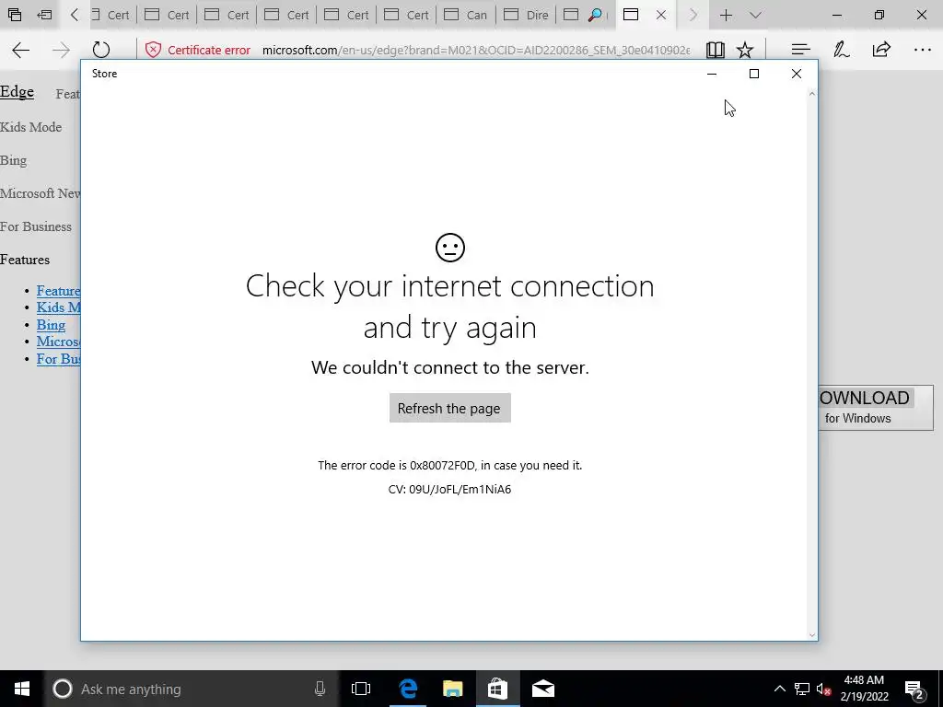
Task: Open underlined Microsoft link in Features list
Action: tap(58, 342)
